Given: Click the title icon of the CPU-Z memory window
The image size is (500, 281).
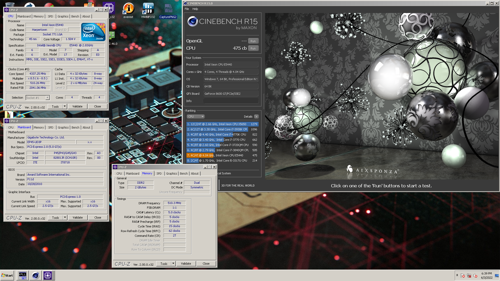Looking at the screenshot, I should click(115, 167).
